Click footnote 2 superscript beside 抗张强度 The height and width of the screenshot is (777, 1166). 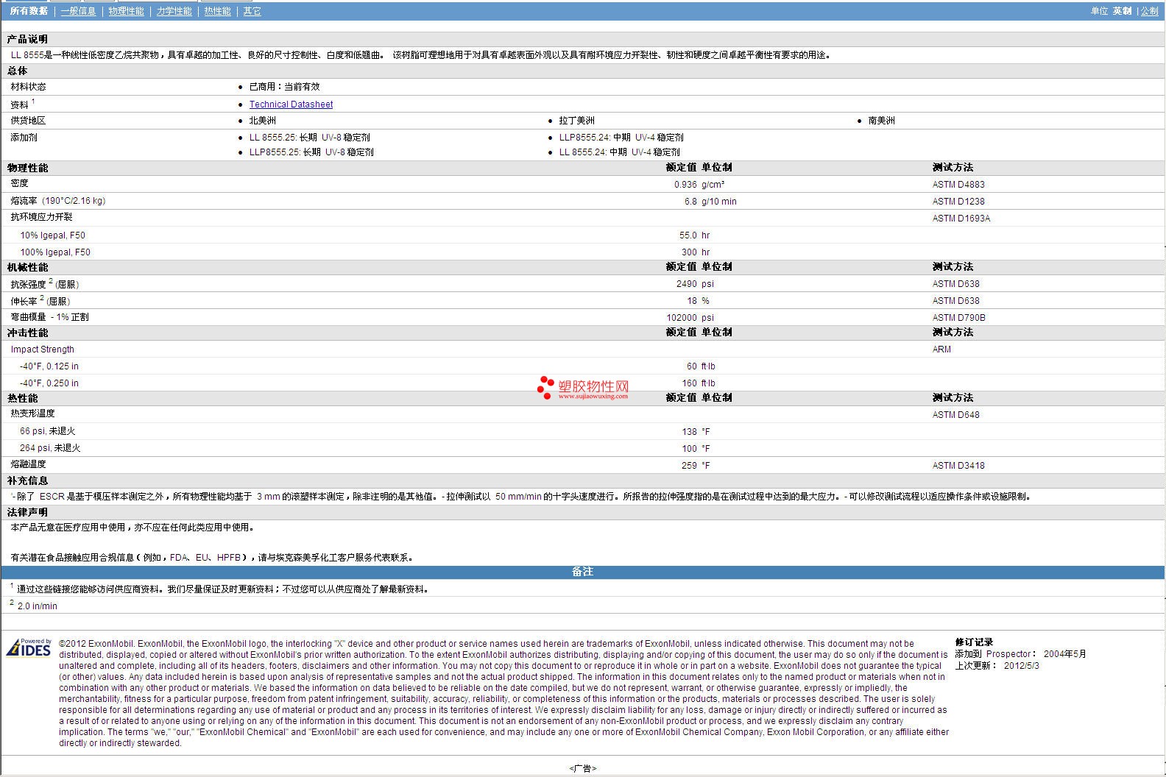(x=51, y=281)
